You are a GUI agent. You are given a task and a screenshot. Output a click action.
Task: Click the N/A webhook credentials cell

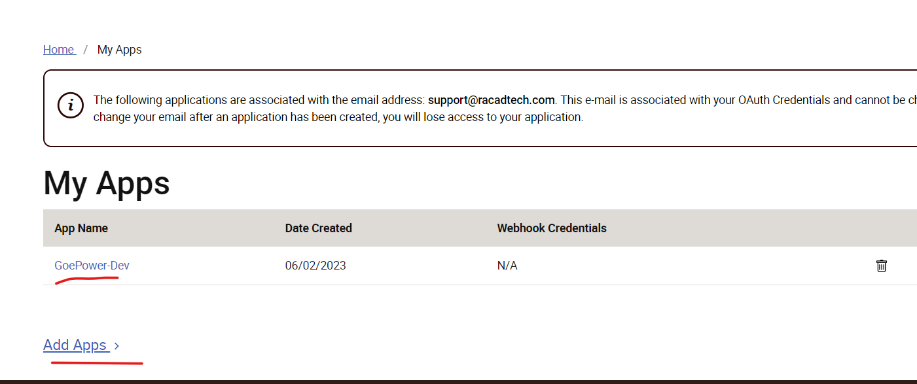pyautogui.click(x=507, y=266)
